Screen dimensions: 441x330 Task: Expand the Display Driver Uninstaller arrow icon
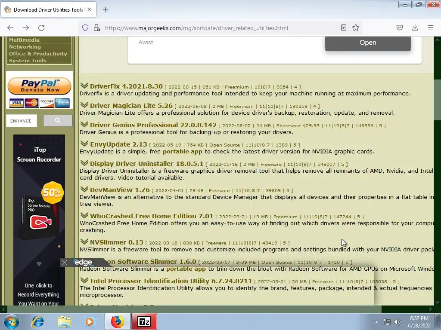click(x=84, y=163)
